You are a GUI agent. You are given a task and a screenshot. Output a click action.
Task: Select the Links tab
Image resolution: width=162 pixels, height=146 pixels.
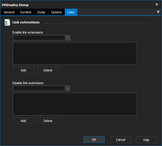click(71, 12)
